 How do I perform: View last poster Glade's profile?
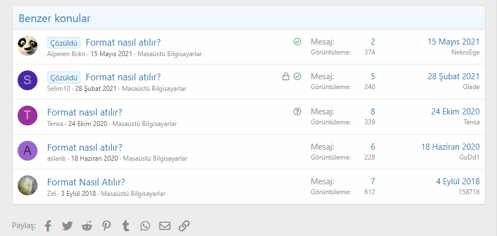coord(471,87)
